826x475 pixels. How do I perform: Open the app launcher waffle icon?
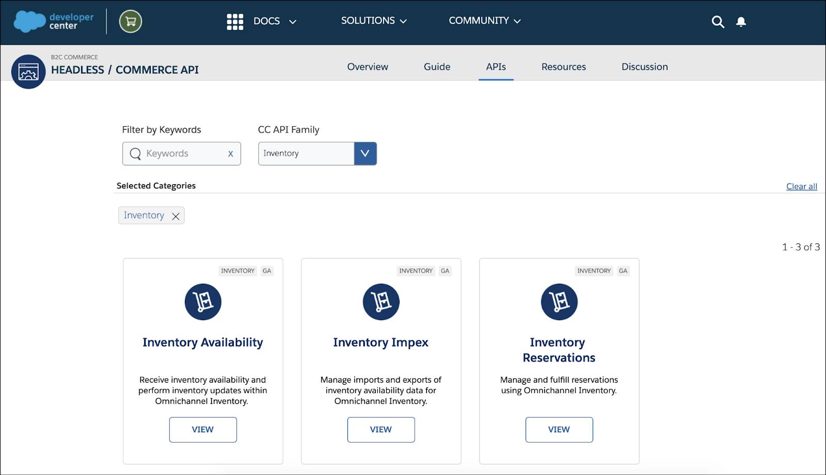[235, 21]
